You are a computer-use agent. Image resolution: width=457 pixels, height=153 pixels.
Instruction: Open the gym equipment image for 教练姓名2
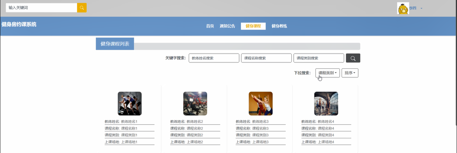point(195,104)
